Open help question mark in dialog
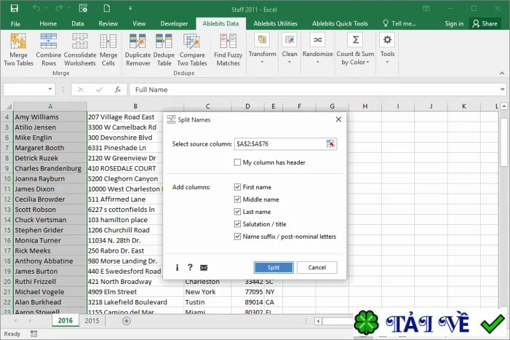 (x=190, y=267)
